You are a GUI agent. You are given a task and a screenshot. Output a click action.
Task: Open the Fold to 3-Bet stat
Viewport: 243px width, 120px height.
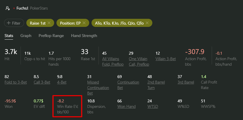coord(16,82)
